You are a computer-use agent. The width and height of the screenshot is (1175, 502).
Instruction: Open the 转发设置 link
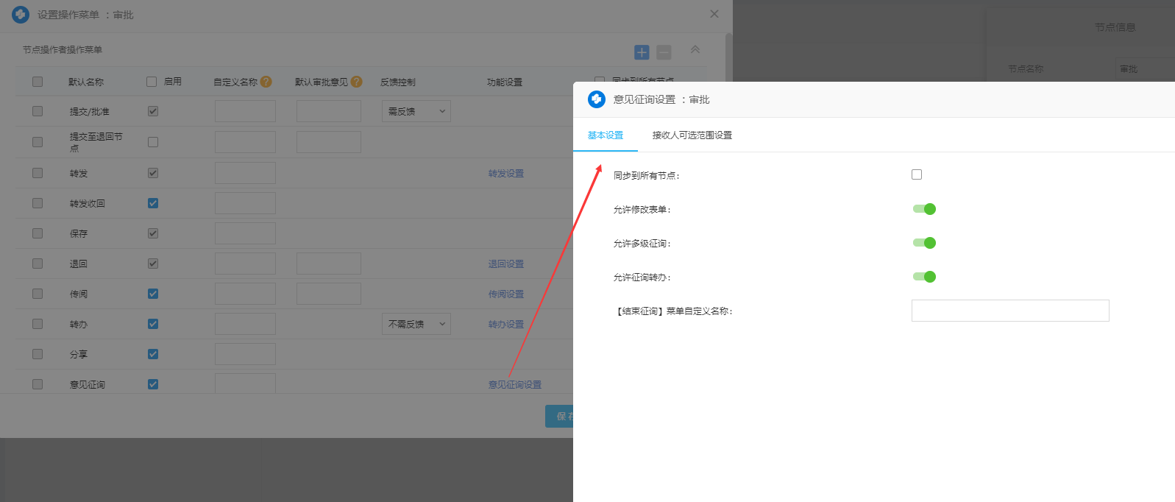(x=506, y=174)
